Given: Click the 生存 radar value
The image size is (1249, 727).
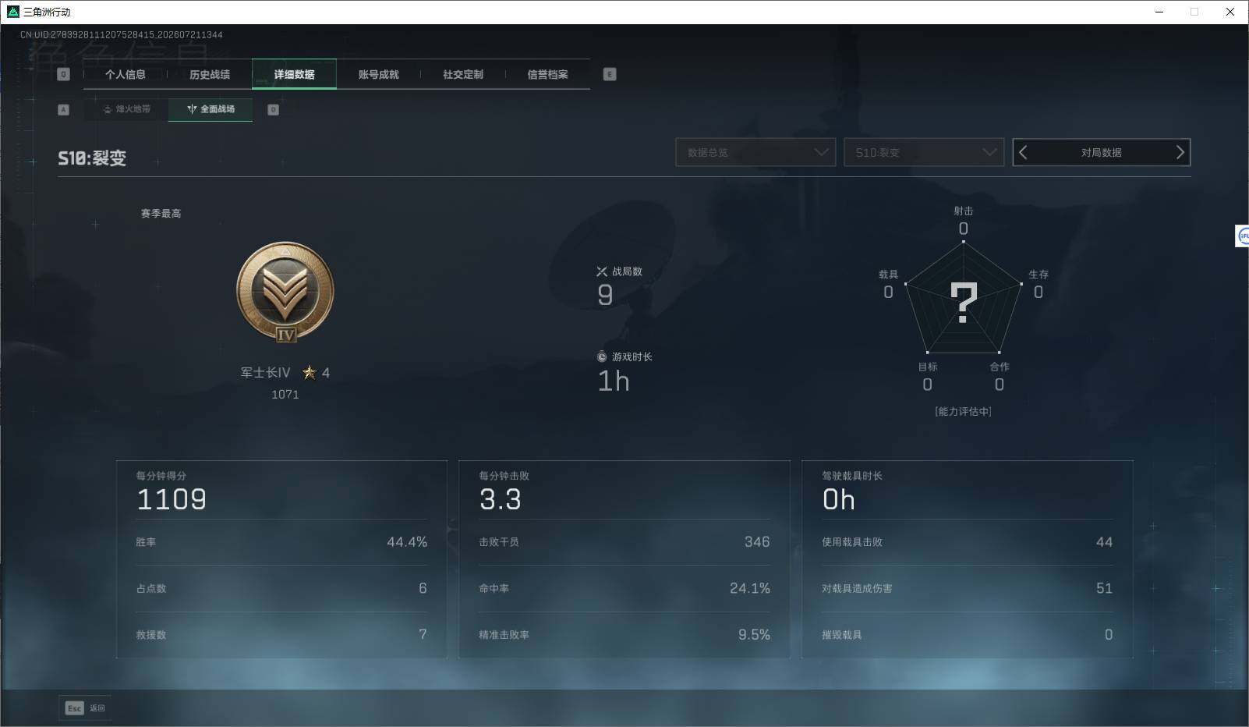Looking at the screenshot, I should pos(1038,292).
